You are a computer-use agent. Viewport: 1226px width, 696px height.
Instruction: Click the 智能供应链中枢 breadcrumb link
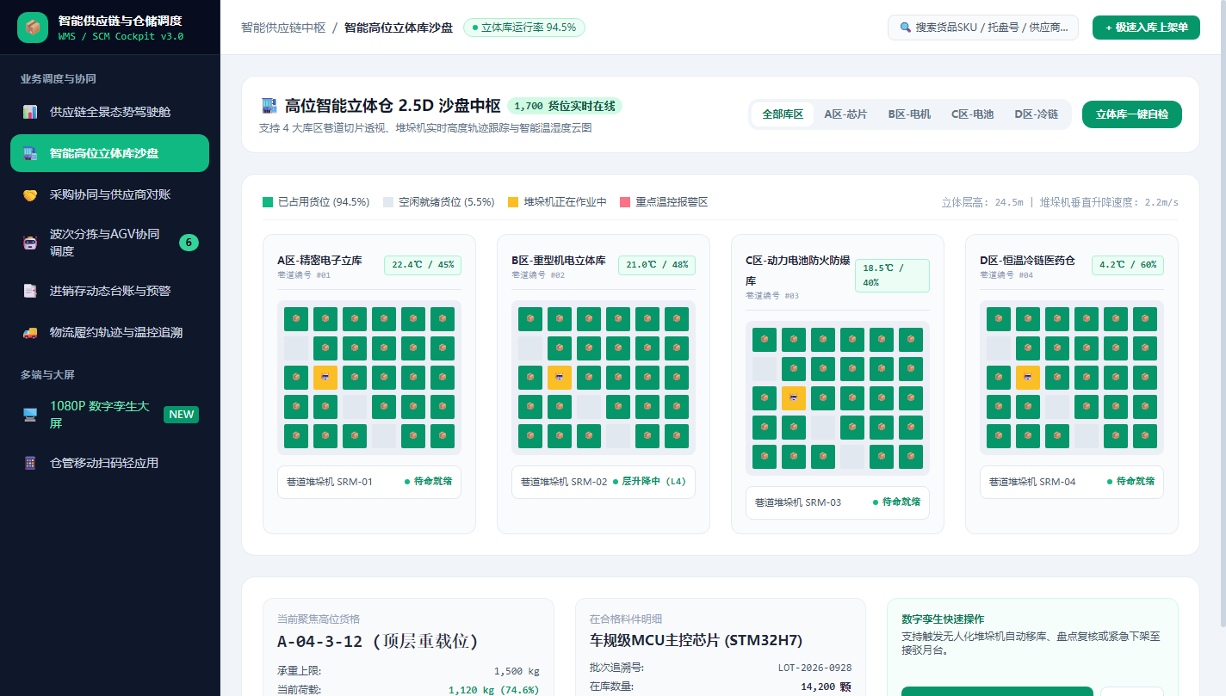coord(283,28)
